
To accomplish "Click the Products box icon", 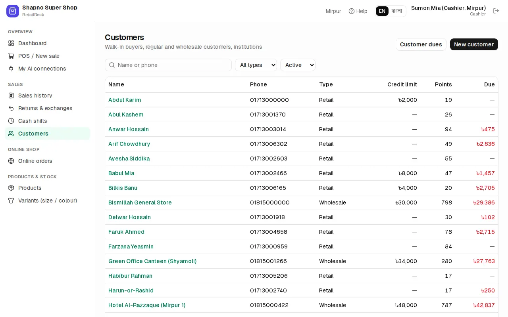I will click(x=11, y=188).
